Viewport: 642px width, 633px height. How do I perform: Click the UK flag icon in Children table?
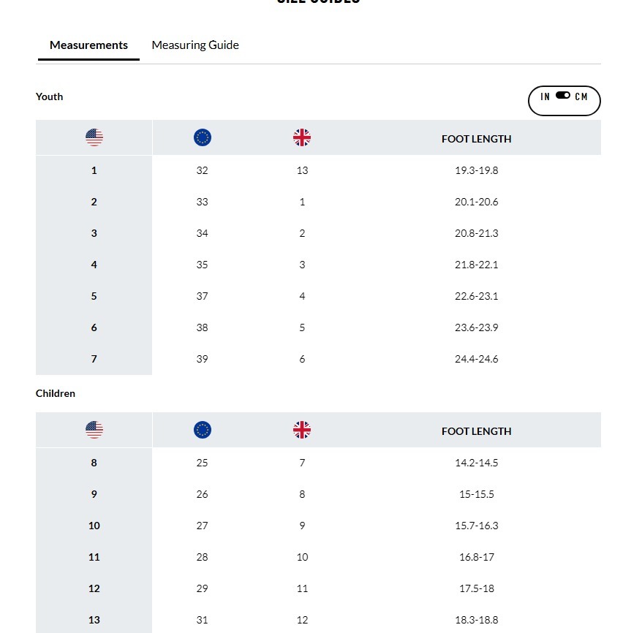(302, 430)
